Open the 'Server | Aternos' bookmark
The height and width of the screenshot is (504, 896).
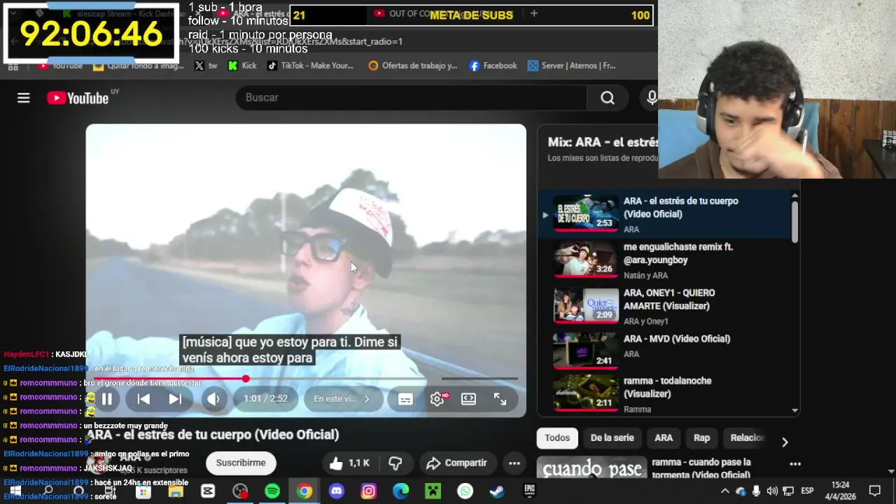click(571, 66)
